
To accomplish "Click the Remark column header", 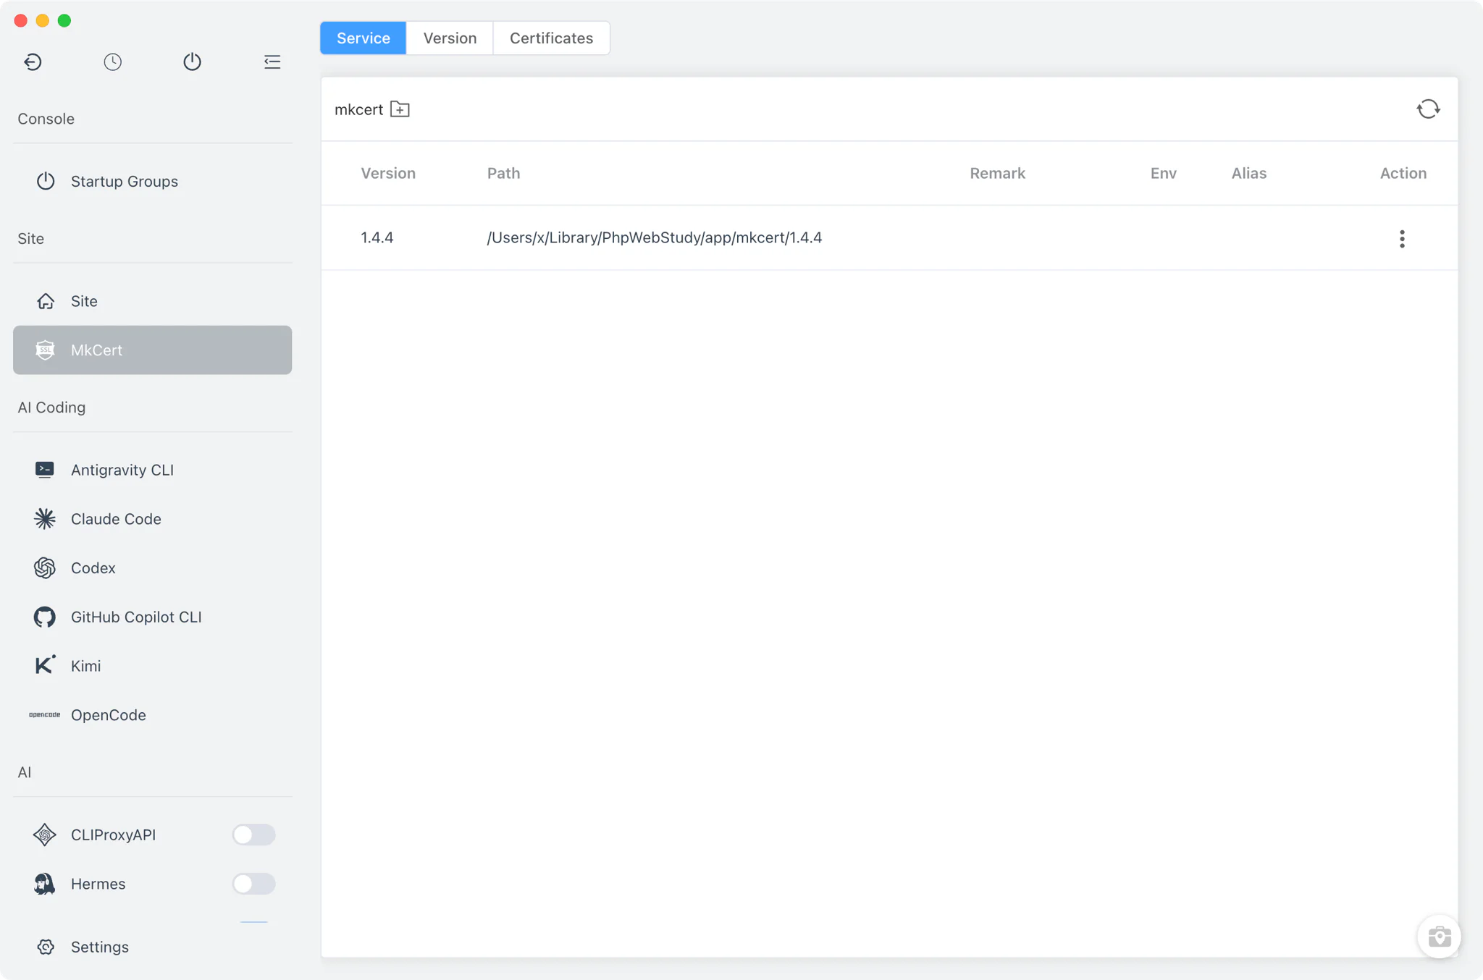I will pyautogui.click(x=997, y=173).
